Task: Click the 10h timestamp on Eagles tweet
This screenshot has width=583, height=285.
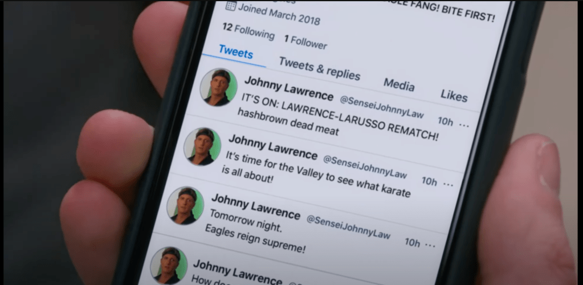Action: 413,243
